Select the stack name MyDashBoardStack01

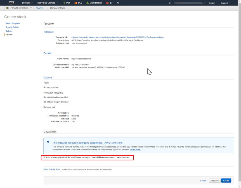click(81, 59)
